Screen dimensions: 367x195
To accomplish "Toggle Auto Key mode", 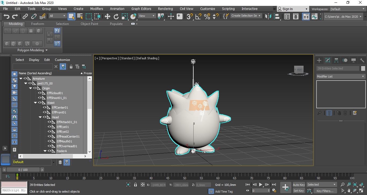I will click(x=299, y=185).
